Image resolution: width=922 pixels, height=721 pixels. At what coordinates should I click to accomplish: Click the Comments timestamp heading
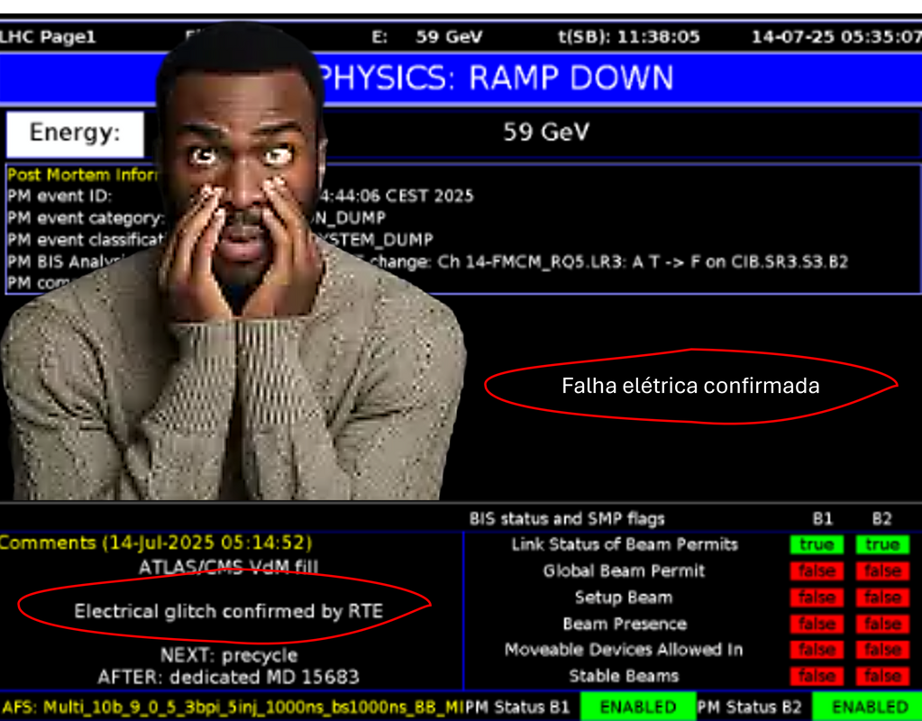click(156, 543)
